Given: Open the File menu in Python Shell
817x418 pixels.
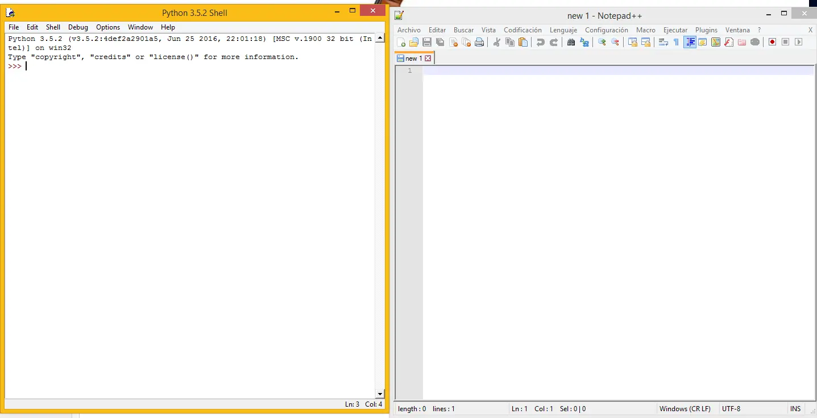Looking at the screenshot, I should click(x=14, y=27).
